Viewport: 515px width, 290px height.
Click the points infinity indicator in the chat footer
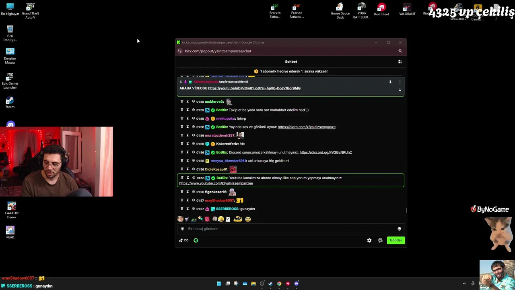coord(184,240)
